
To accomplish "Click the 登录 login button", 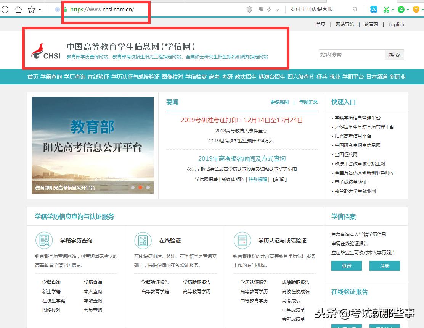I will 346,266.
